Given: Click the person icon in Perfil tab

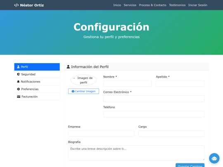Looking at the screenshot, I should pos(18,67).
